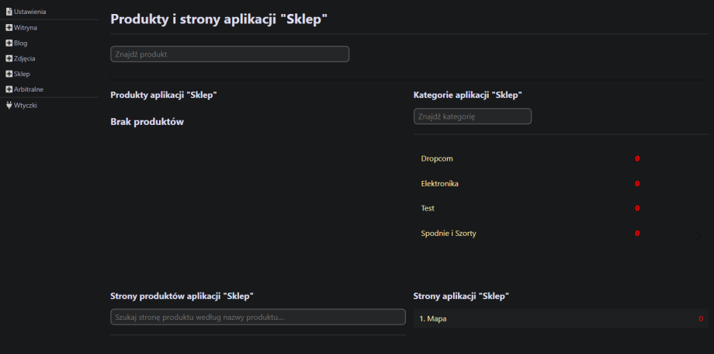Click the Znajdź kategorię search box
The image size is (714, 354).
click(472, 116)
